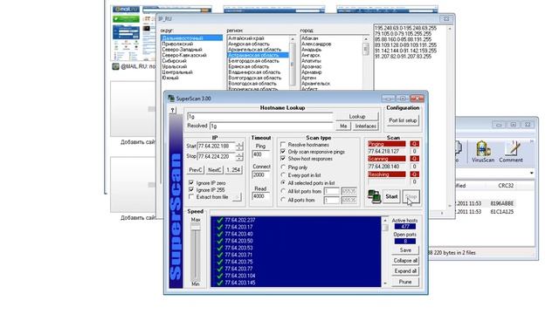This screenshot has height=314, width=559.
Task: Click the scrollbar of the SuperScan results list
Action: [x=385, y=251]
